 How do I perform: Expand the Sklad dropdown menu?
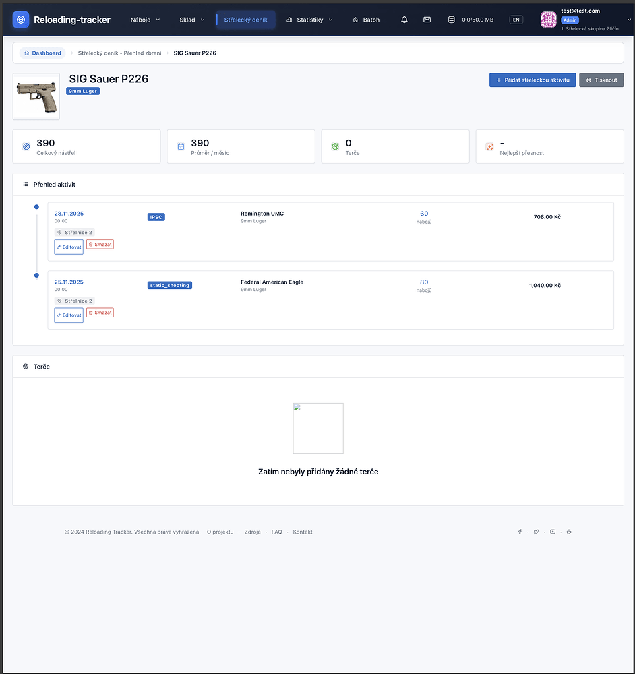192,20
